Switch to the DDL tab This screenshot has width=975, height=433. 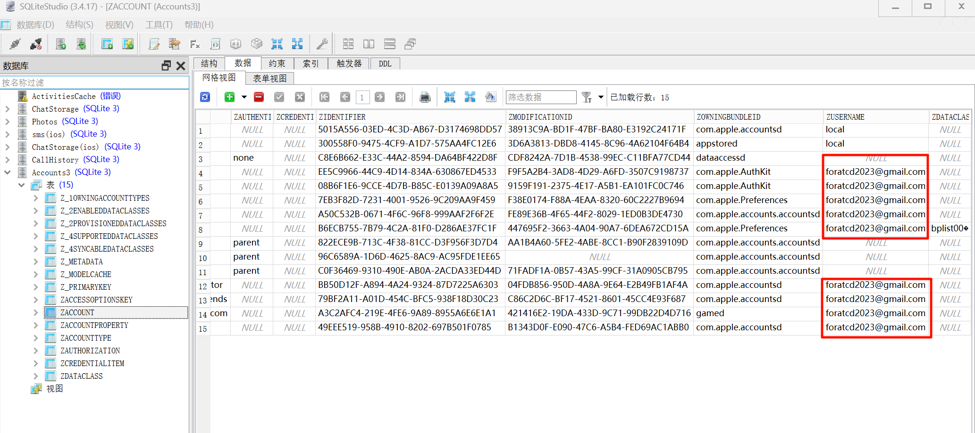[x=385, y=64]
